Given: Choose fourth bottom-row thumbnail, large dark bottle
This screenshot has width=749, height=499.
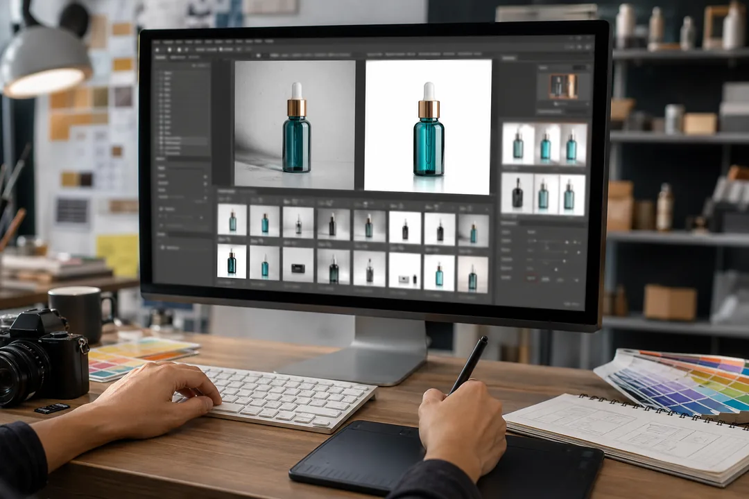Looking at the screenshot, I should pos(334,267).
